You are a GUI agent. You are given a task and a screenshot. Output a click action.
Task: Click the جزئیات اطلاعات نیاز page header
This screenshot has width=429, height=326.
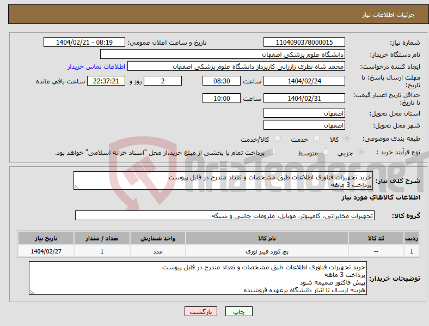coord(389,15)
